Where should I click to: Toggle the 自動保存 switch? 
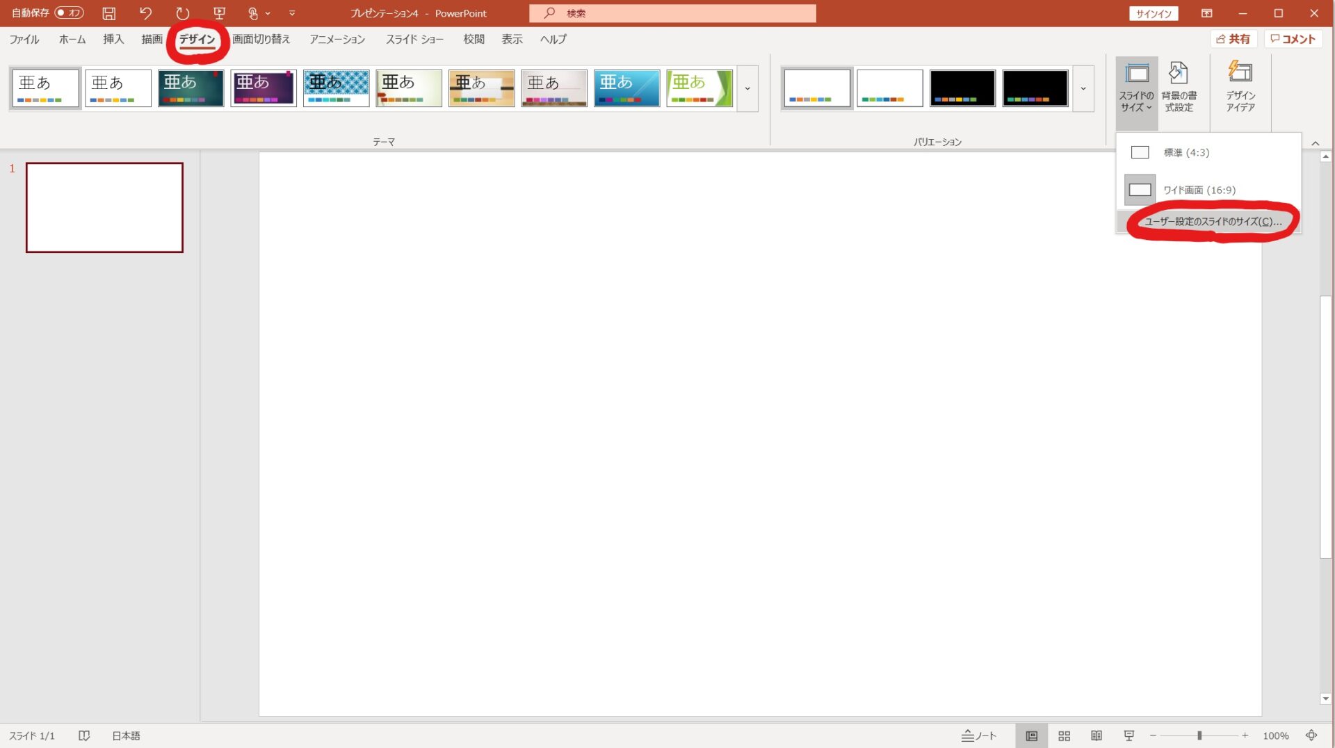coord(69,13)
